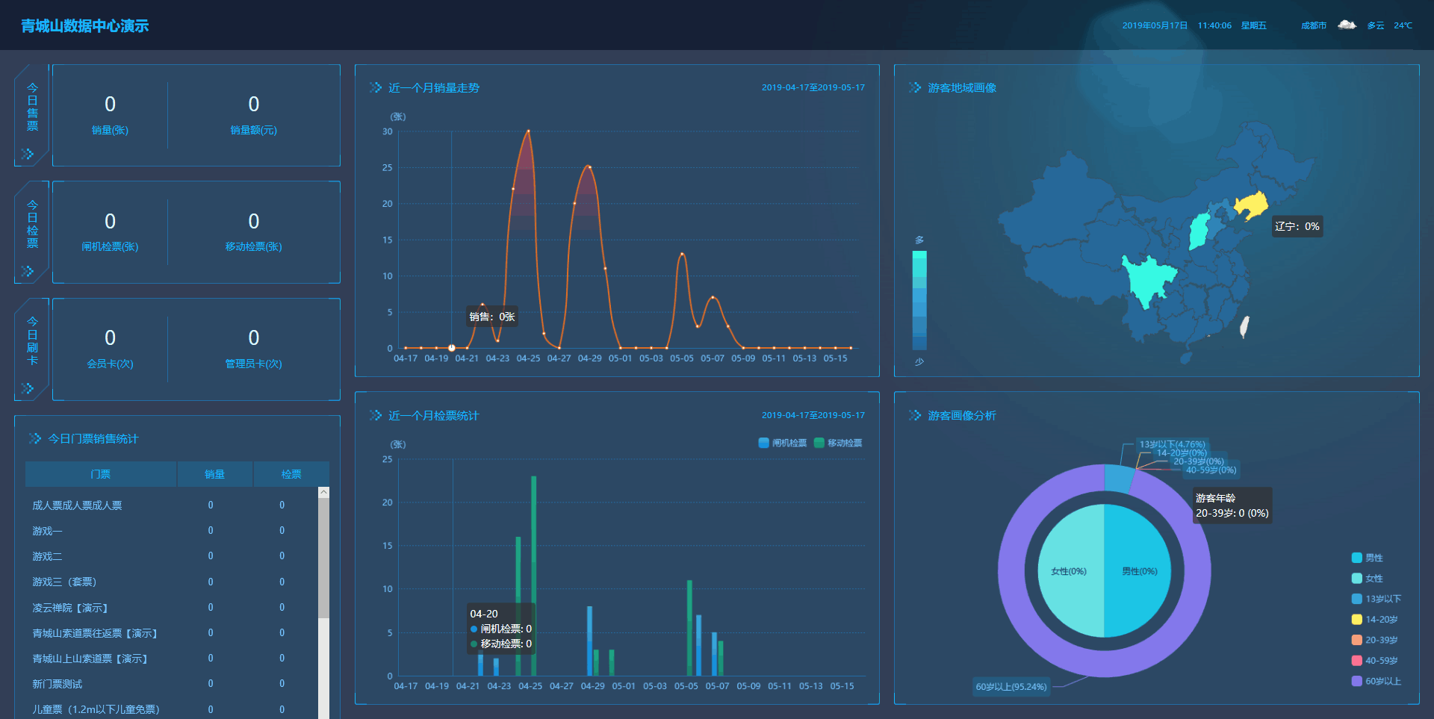Click the 青城山数据中心演示 title
The height and width of the screenshot is (719, 1434).
click(x=84, y=26)
